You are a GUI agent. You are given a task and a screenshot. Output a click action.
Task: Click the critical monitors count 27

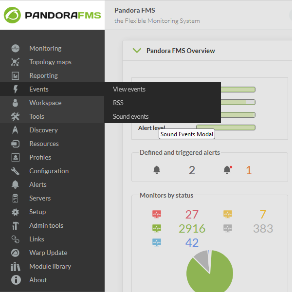pos(192,214)
